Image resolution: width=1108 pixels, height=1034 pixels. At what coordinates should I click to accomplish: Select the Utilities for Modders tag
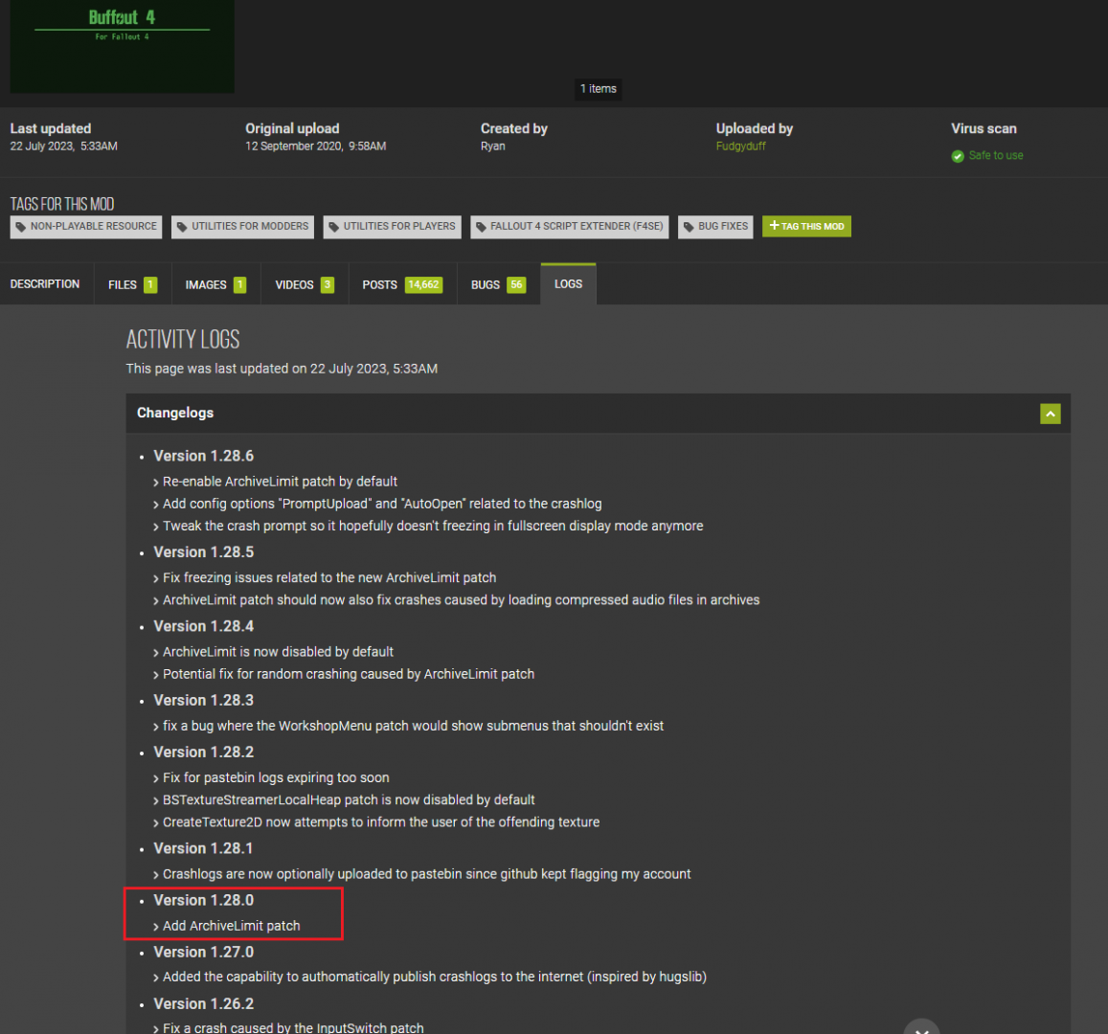pyautogui.click(x=242, y=227)
